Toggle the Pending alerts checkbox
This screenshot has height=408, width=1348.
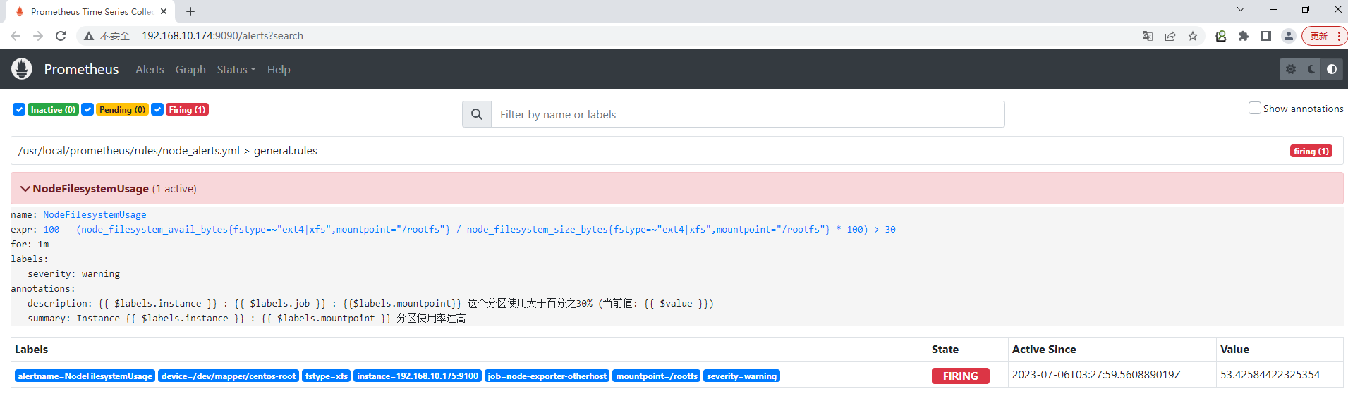tap(87, 109)
